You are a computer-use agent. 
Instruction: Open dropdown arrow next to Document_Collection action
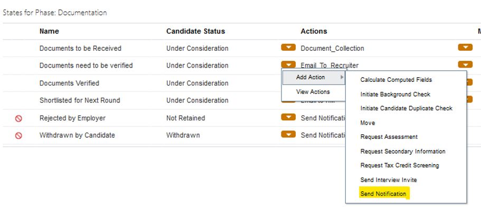(x=465, y=48)
